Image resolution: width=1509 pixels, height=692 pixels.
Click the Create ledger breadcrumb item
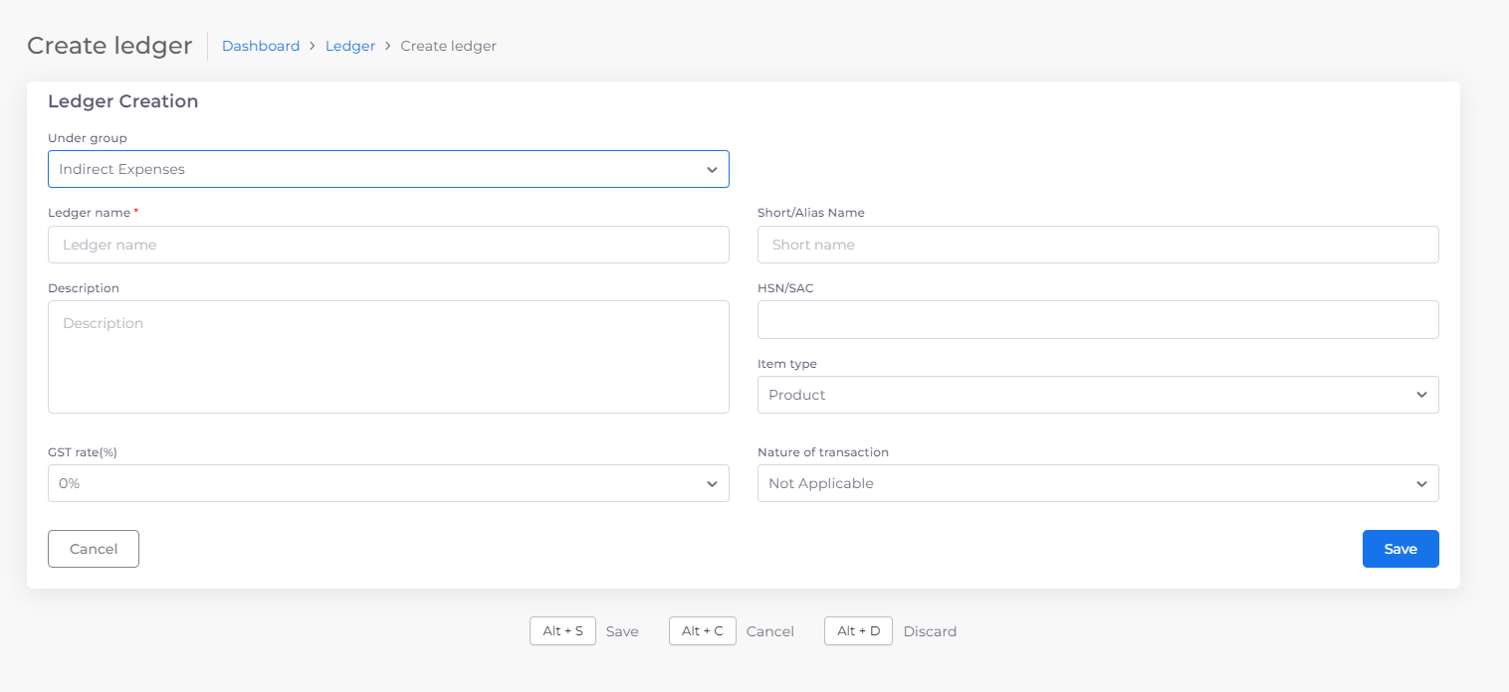click(x=448, y=46)
